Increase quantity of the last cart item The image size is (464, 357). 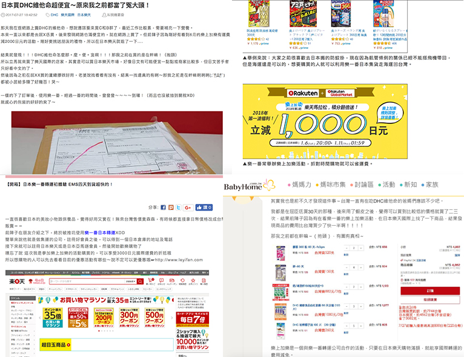tap(361, 326)
